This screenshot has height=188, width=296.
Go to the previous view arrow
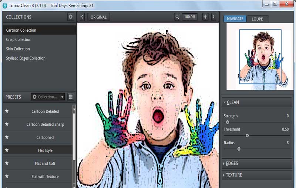(x=82, y=17)
